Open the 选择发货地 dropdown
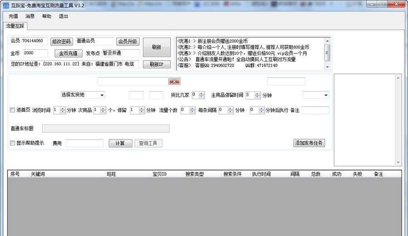The image size is (408, 236). point(83,95)
